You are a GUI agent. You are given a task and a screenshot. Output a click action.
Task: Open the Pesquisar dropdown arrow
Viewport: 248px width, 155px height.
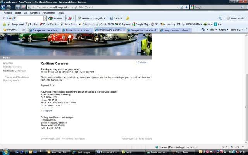click(64, 18)
